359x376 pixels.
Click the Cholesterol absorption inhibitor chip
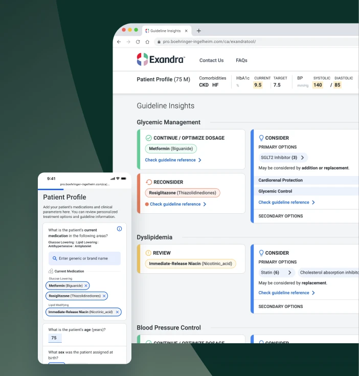pos(328,273)
